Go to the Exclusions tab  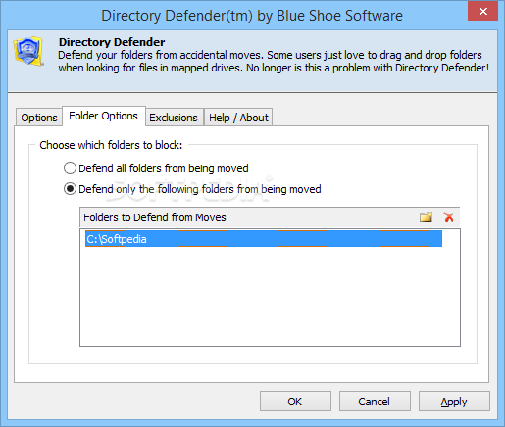174,118
